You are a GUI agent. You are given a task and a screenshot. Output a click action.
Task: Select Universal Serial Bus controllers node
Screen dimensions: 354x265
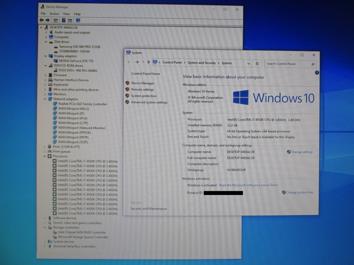(x=74, y=246)
